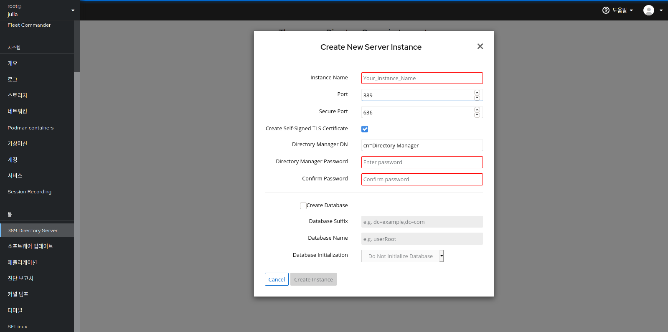The width and height of the screenshot is (668, 332).
Task: Open 스토리지 storage page
Action: coord(37,96)
